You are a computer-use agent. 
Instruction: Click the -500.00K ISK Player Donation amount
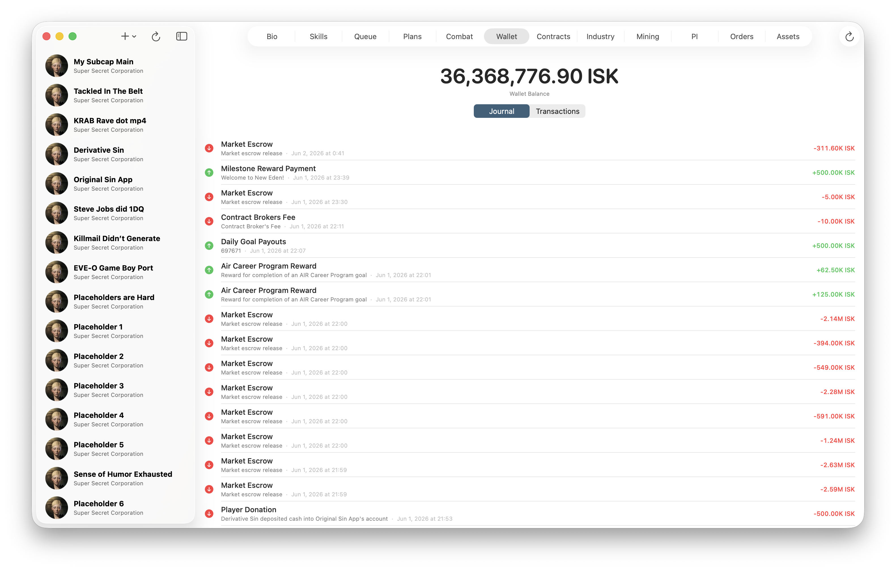pyautogui.click(x=834, y=514)
